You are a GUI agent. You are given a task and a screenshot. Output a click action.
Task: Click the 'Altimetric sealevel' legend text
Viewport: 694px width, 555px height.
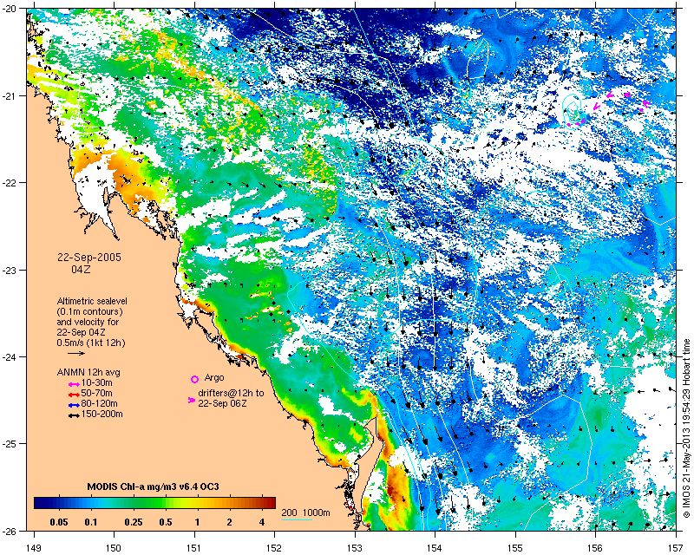(x=92, y=302)
